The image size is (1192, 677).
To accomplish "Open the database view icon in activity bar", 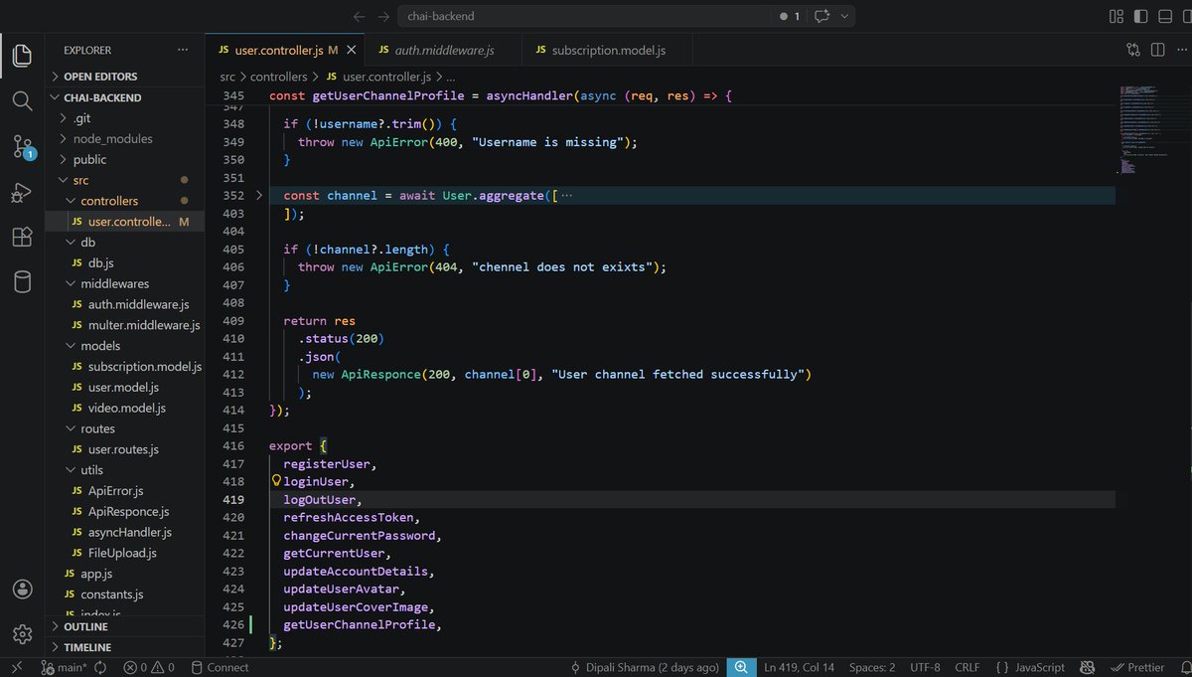I will click(22, 282).
